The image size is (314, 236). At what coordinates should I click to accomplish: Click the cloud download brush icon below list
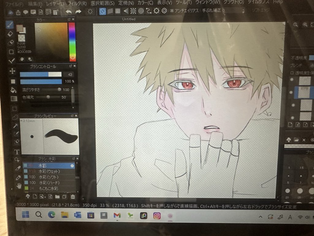28,196
